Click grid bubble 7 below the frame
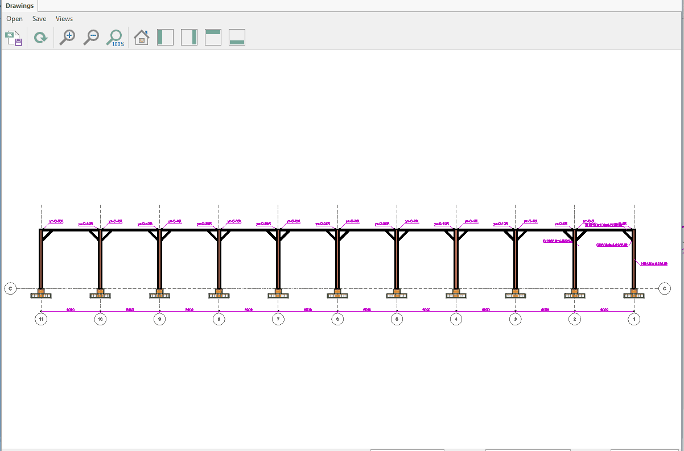Viewport: 684px width, 451px height. click(278, 320)
